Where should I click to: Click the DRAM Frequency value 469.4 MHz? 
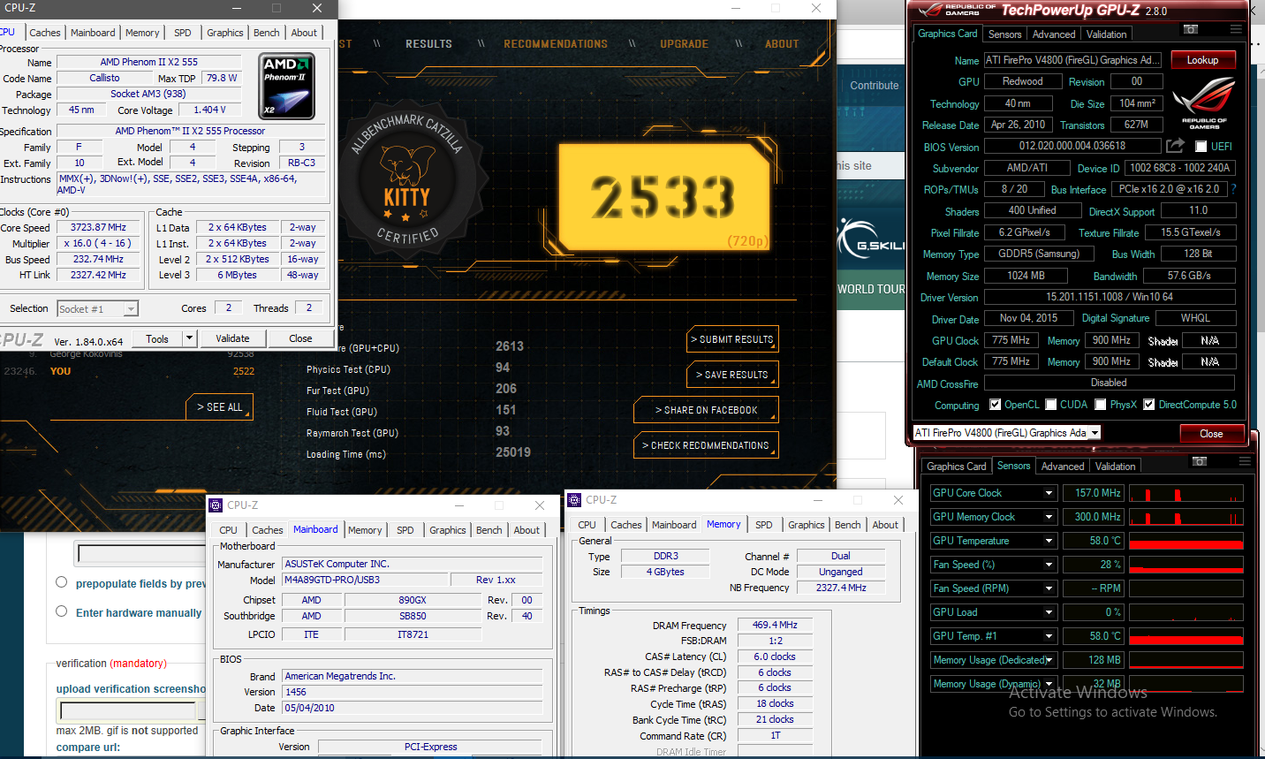point(775,625)
